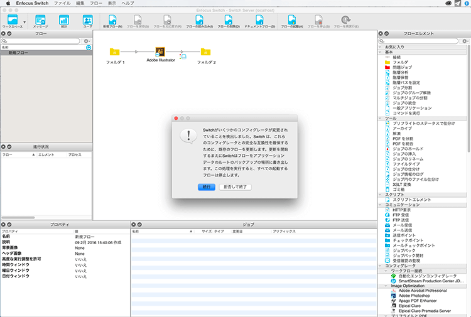Click the 背景画像 property row
This screenshot has width=471, height=317.
tap(65, 248)
